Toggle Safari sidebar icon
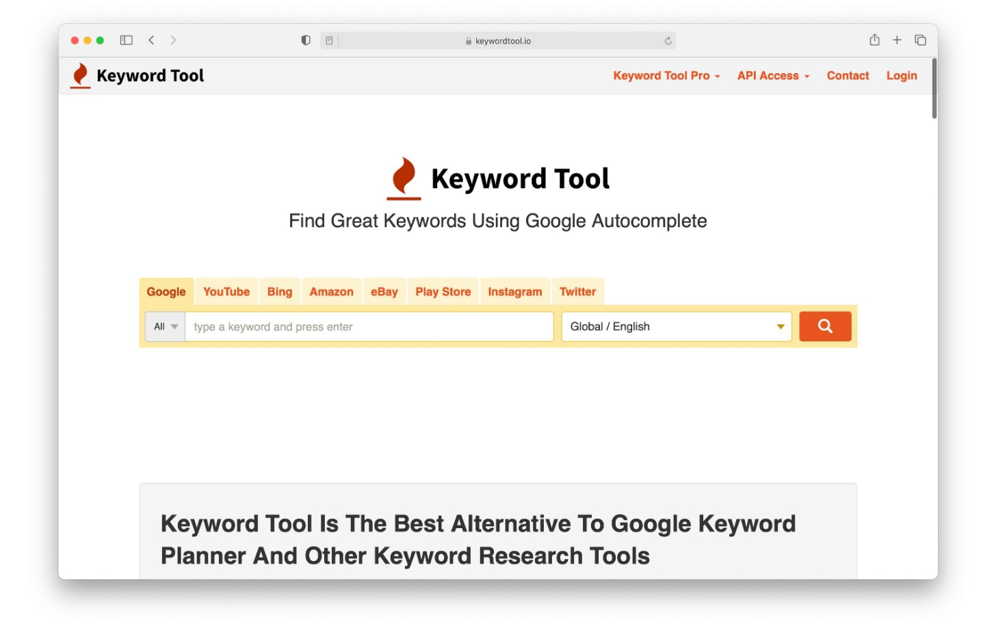The height and width of the screenshot is (626, 996). (x=126, y=40)
